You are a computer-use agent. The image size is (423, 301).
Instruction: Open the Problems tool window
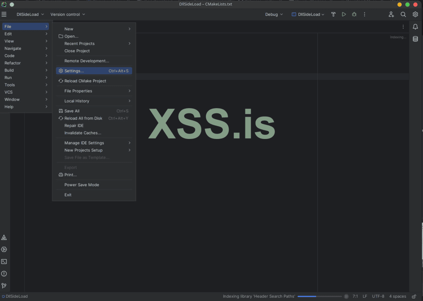[x=4, y=274]
